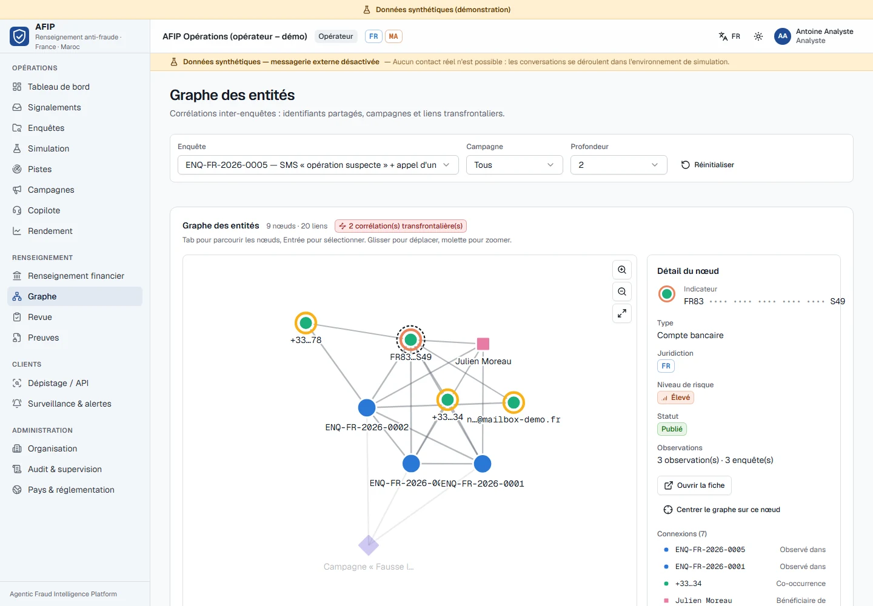Open Renseignement financier
Screen dimensions: 873x606
(75, 276)
